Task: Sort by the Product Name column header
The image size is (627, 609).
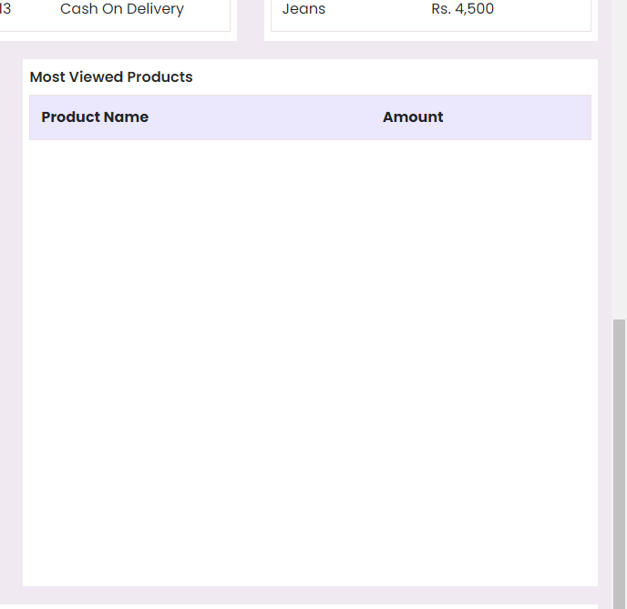Action: pos(95,117)
